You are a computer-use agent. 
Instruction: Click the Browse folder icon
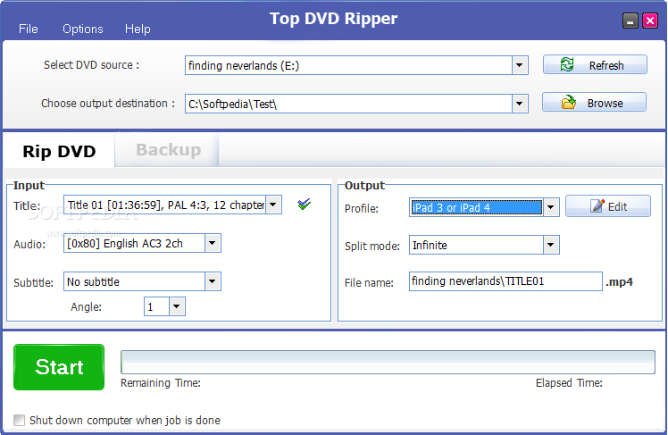pyautogui.click(x=568, y=103)
